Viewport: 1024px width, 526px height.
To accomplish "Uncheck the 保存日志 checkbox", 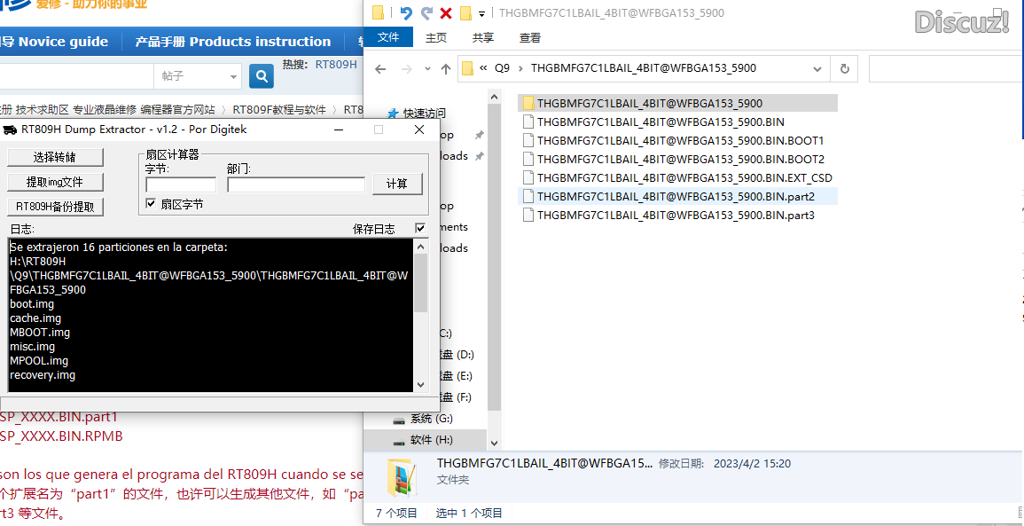I will [420, 229].
